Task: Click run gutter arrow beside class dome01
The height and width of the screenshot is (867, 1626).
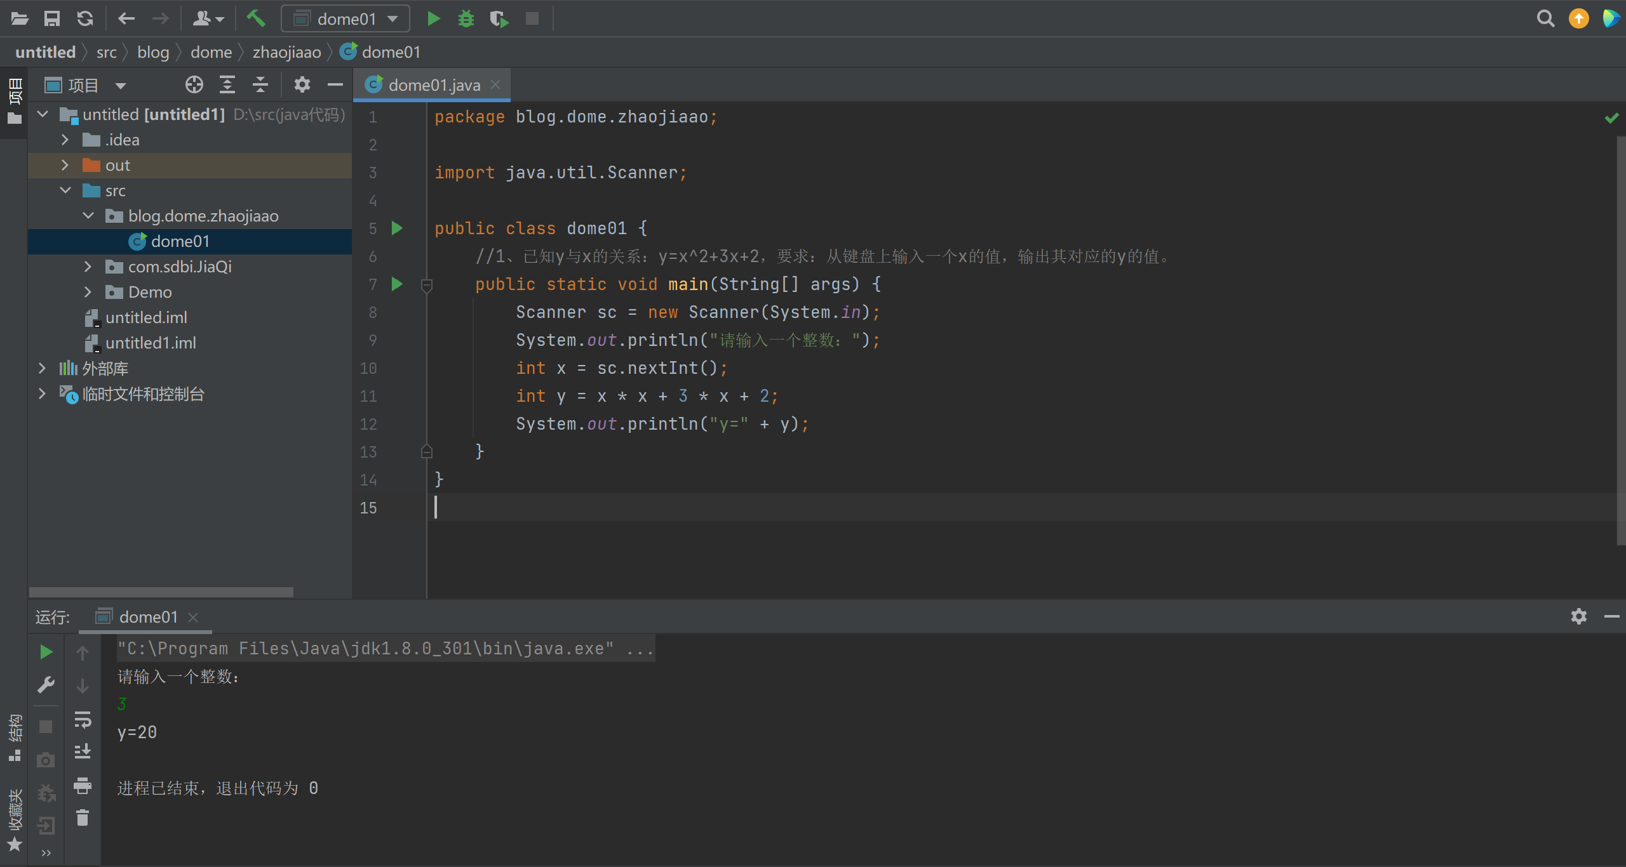Action: point(397,228)
